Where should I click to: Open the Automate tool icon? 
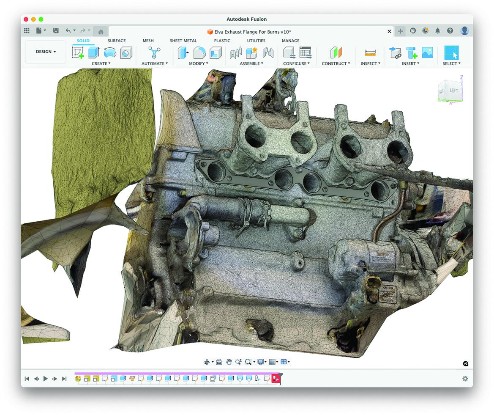click(154, 52)
